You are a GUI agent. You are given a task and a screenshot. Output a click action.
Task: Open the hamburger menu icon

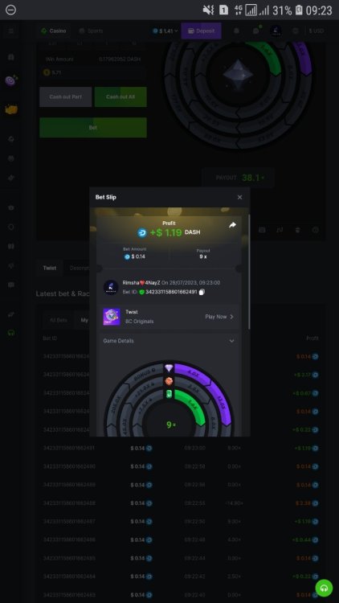click(11, 31)
